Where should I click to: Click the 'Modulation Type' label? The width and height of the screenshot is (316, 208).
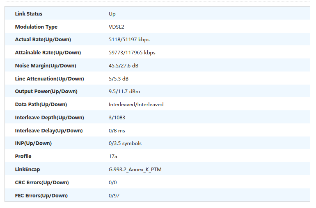coord(36,27)
